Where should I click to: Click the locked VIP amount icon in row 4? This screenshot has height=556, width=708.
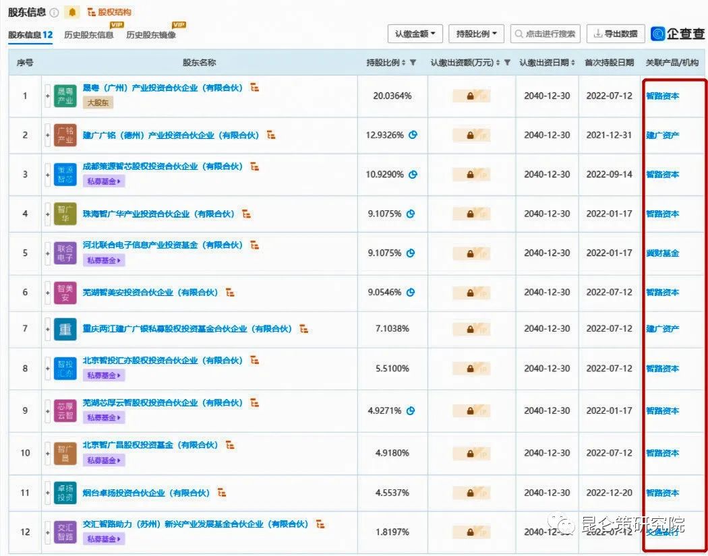tap(471, 214)
